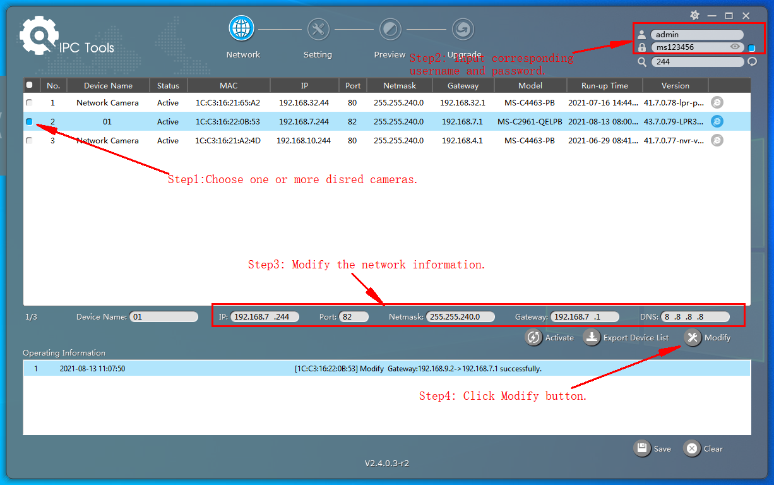Click the Save disk icon
The image size is (774, 485).
click(642, 448)
